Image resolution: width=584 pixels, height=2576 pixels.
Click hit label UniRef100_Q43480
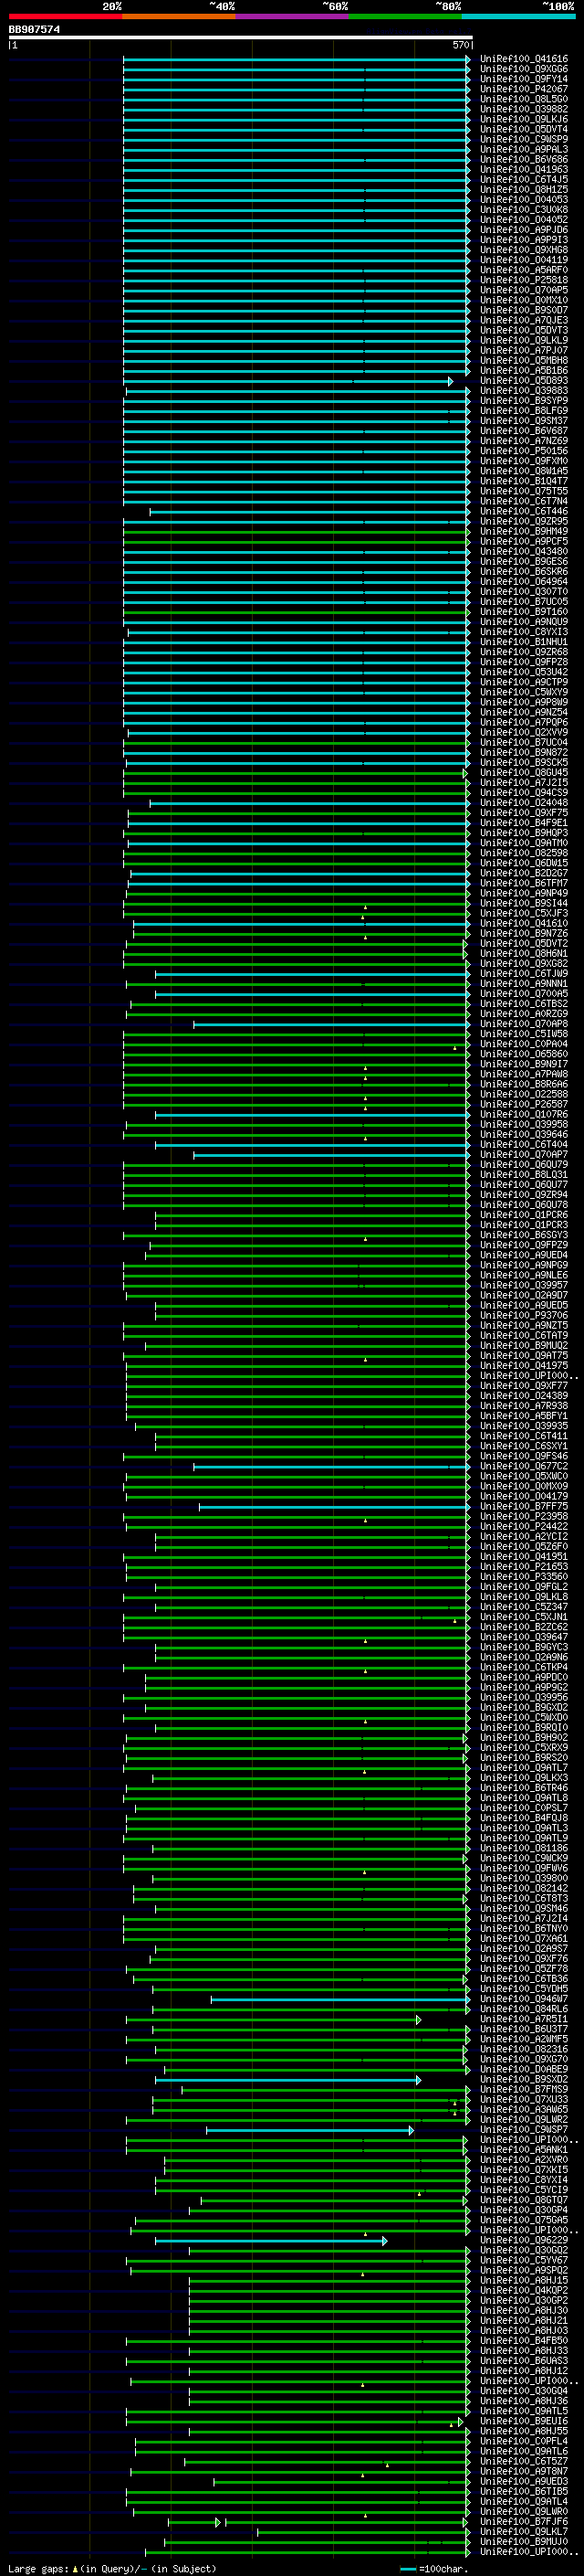point(524,552)
